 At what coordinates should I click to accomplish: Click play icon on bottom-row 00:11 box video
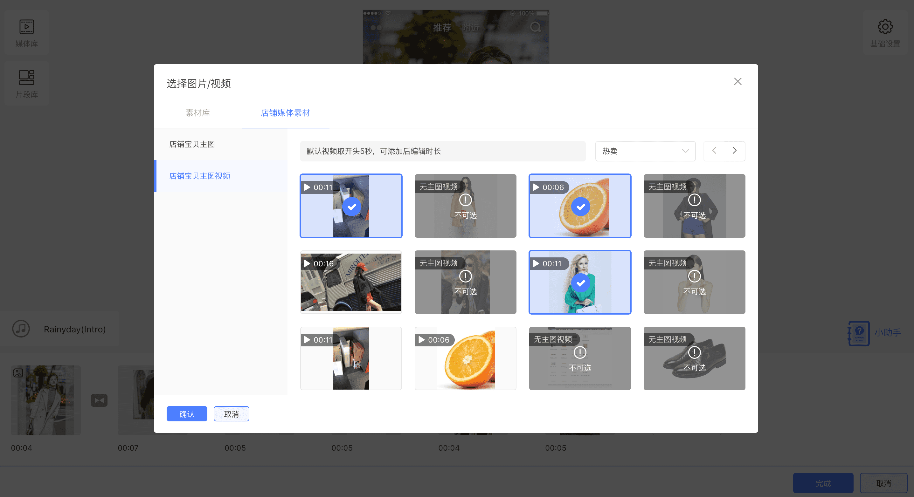click(307, 340)
